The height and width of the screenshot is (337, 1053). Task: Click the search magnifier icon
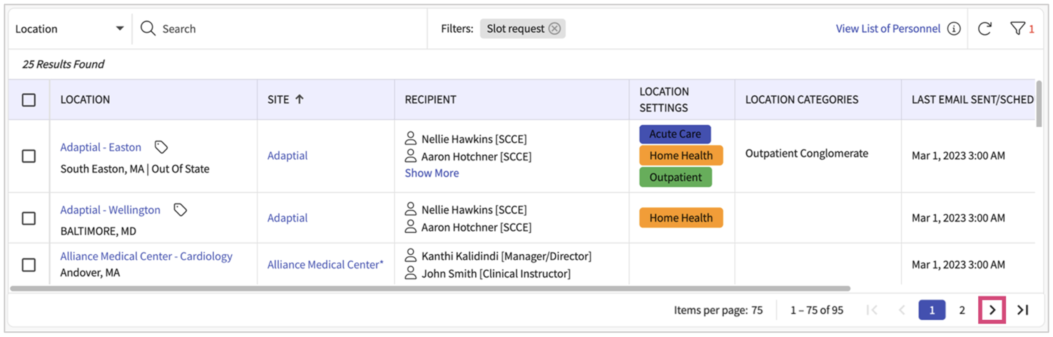[147, 28]
